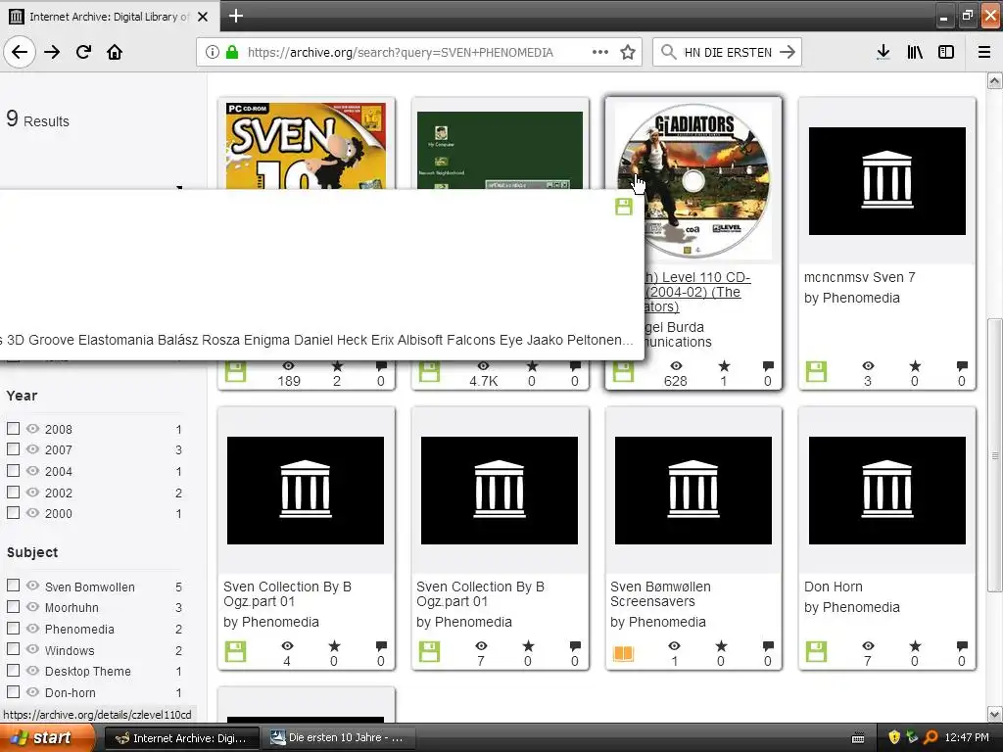Toggle eye icon next to Phenomedia subject

32,628
